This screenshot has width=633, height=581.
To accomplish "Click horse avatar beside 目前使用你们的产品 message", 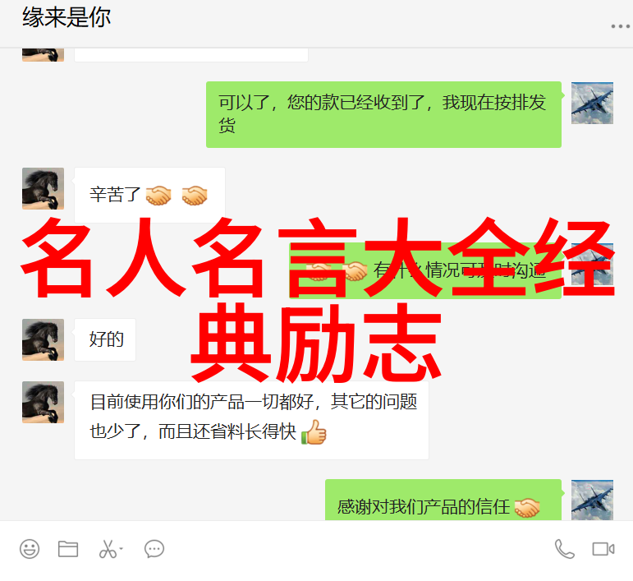I will click(x=43, y=403).
